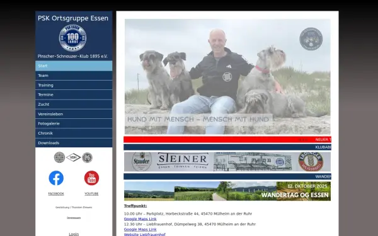378x236 pixels.
Task: Click the Treffpunkt heading
Action: (x=135, y=206)
